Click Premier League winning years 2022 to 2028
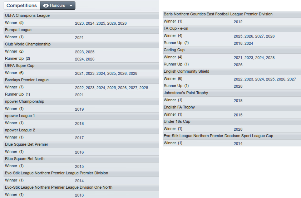Screen dimensions: 301x198 [112, 88]
